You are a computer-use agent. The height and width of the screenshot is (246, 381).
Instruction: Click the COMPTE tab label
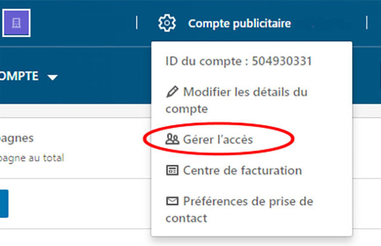(19, 76)
